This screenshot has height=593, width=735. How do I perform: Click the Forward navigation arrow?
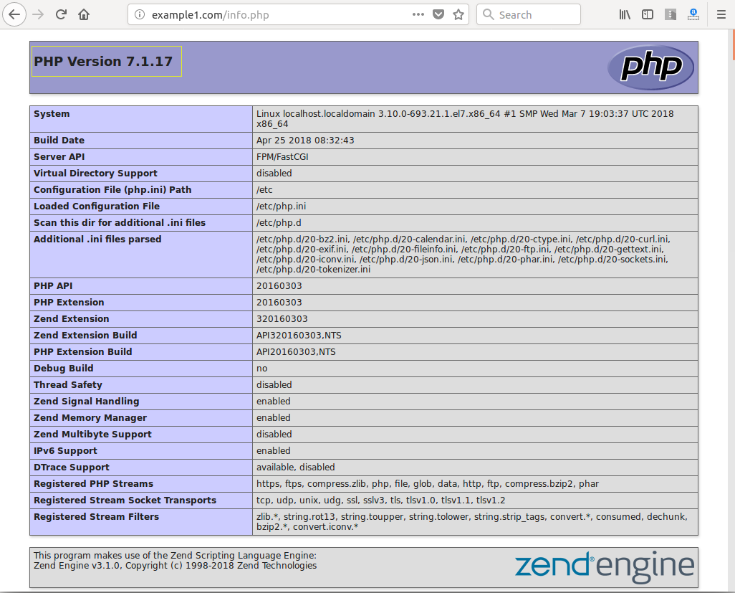(x=39, y=14)
